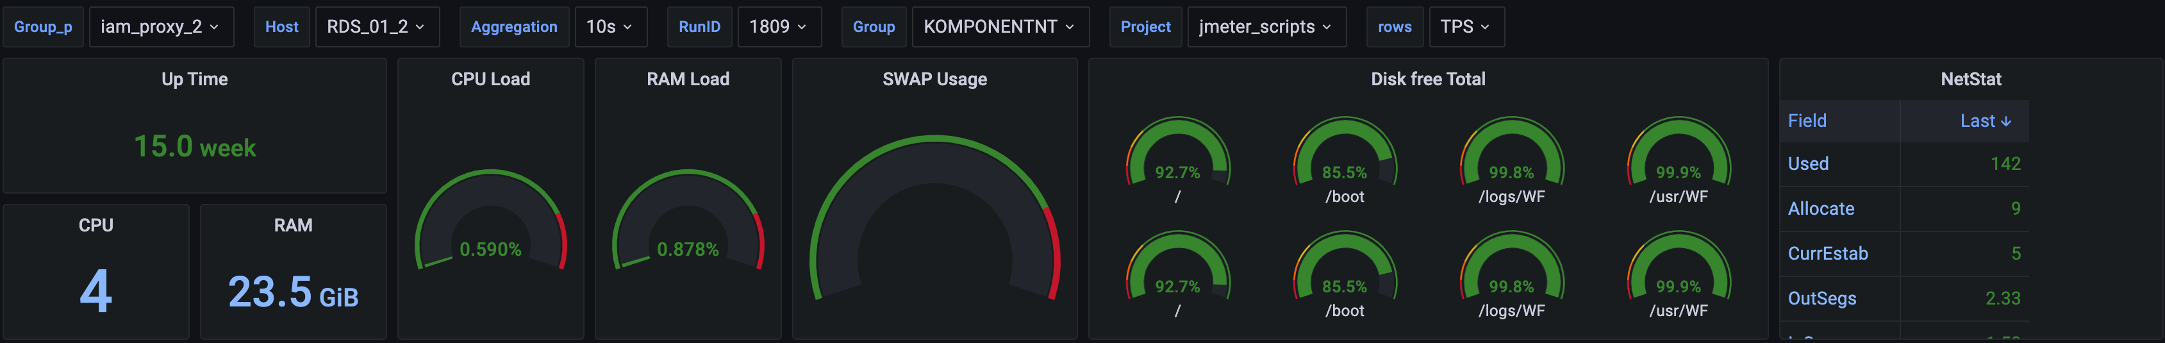Open the Disk free Total panel title menu

1428,79
